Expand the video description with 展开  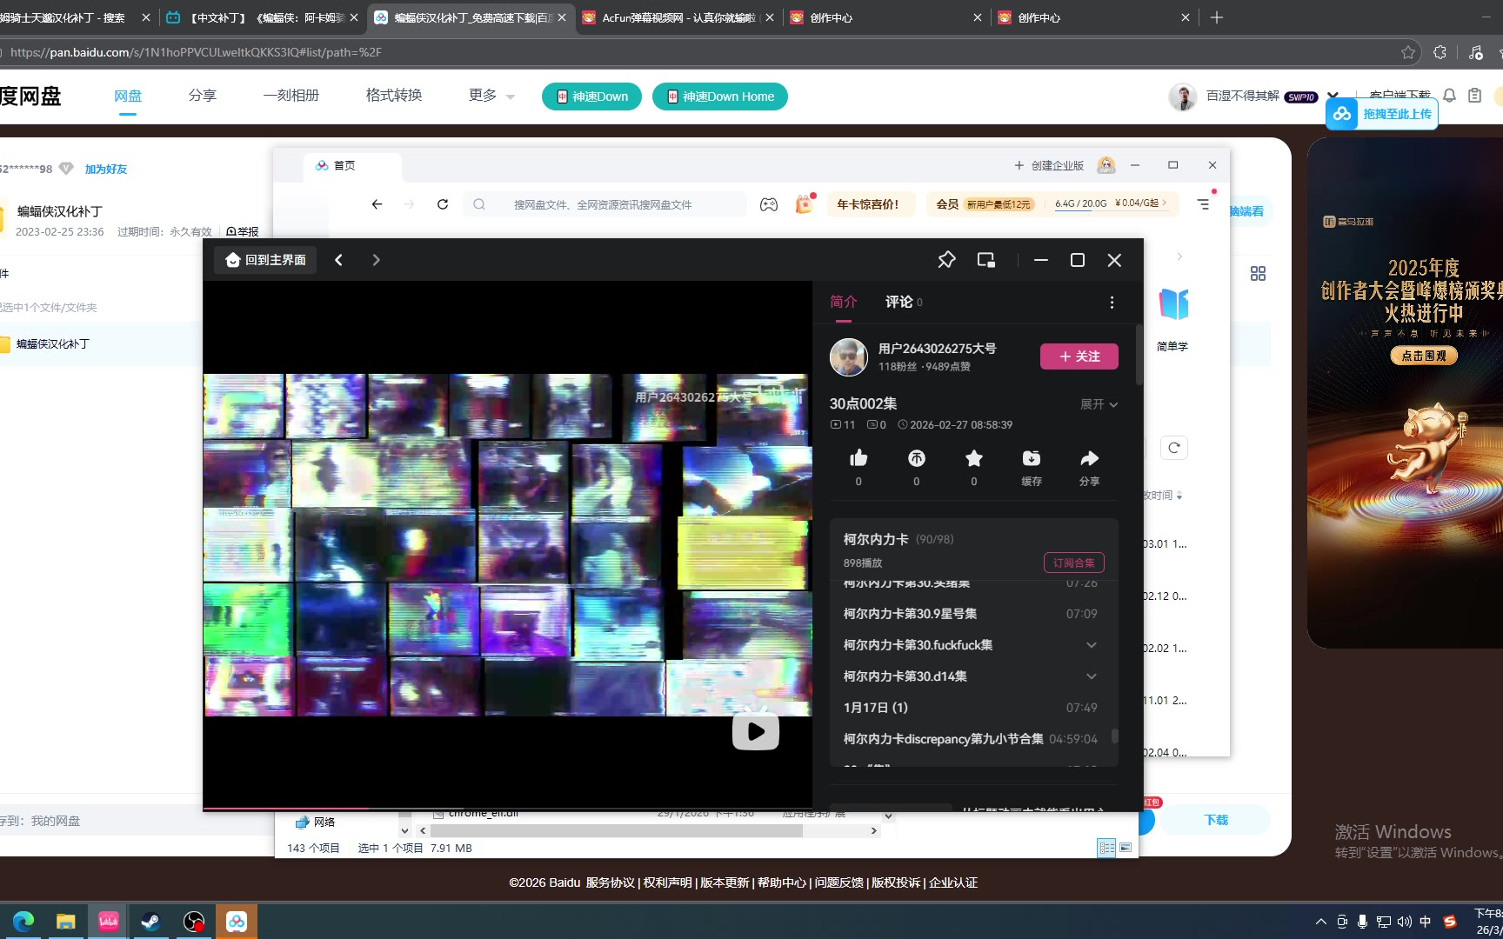(x=1099, y=404)
